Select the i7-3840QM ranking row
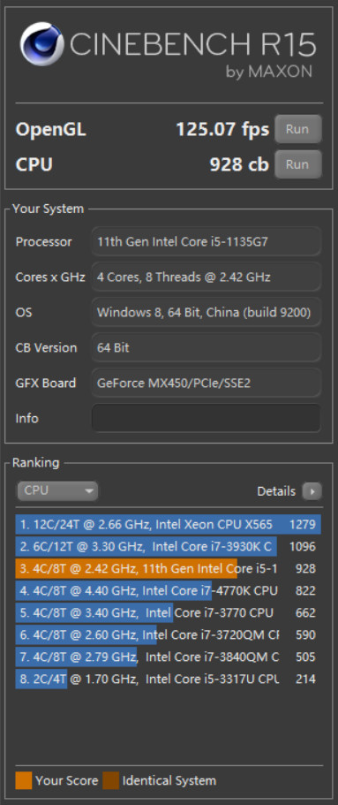 click(x=169, y=657)
